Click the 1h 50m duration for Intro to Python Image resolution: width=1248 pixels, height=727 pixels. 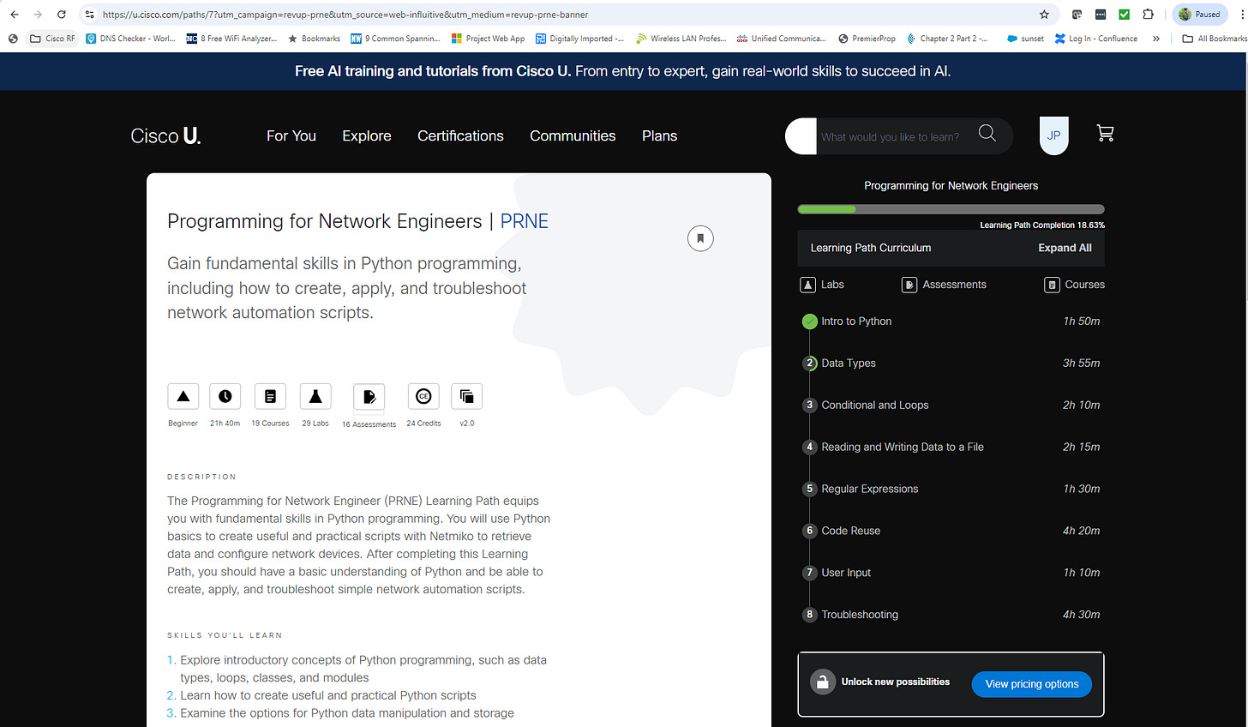(1082, 321)
